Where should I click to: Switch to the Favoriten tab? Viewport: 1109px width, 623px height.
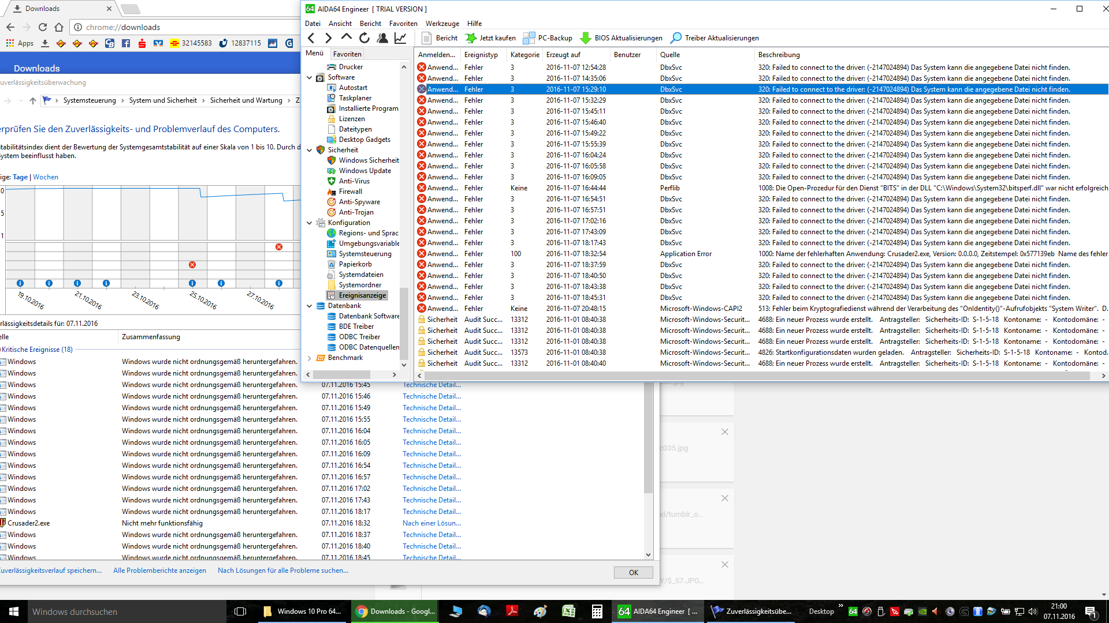347,54
